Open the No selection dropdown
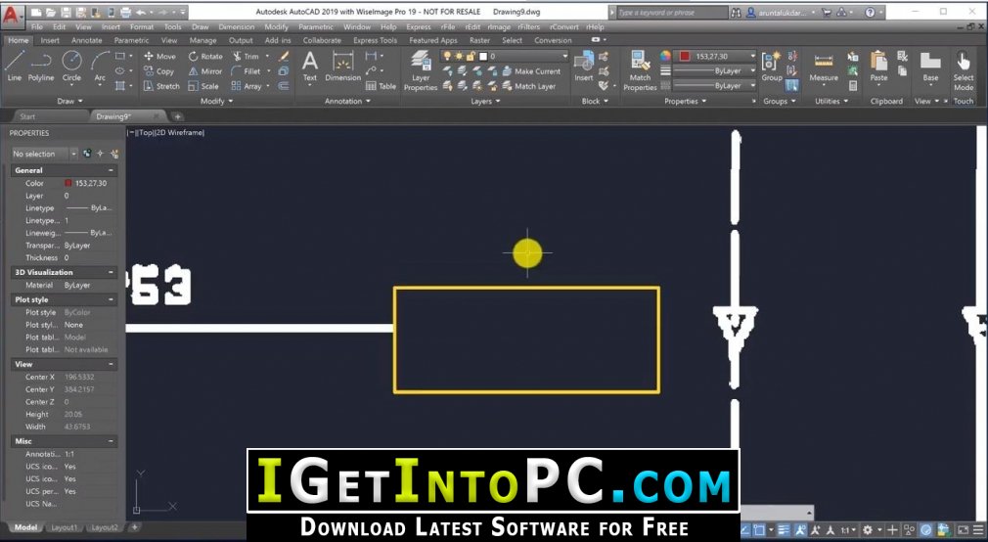Viewport: 988px width, 542px height. tap(44, 154)
